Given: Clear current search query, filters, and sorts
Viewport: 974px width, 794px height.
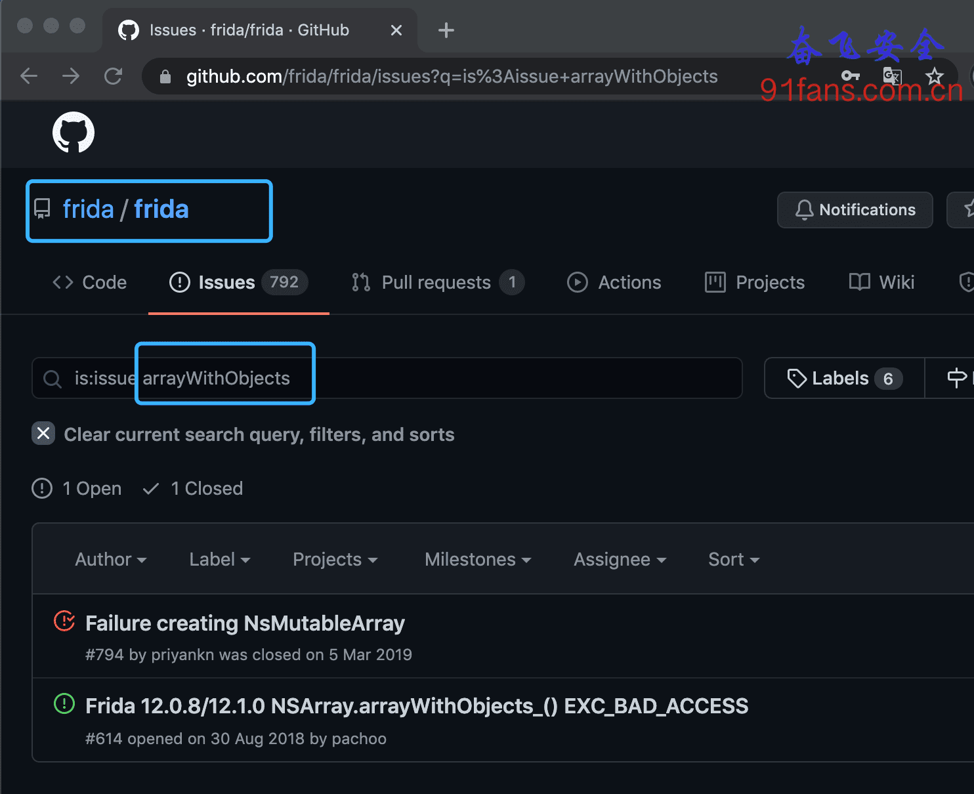Looking at the screenshot, I should pos(243,434).
